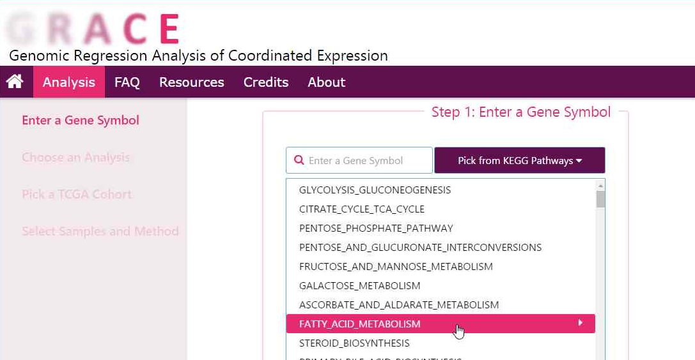Select PENTOSE_PHOSPHATE_PATHWAY from the list
695x360 pixels.
376,228
